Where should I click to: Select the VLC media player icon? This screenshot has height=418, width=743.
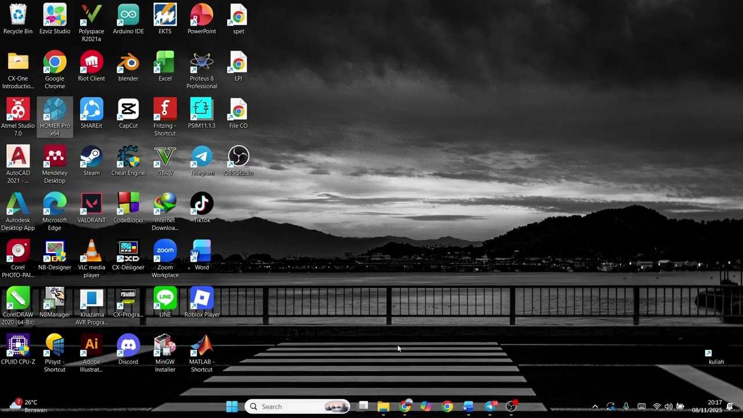pos(91,259)
